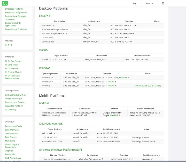Viewport: 186px width, 162px height.
Task: Click the Linux/X11 section heading
Action: (x=45, y=16)
